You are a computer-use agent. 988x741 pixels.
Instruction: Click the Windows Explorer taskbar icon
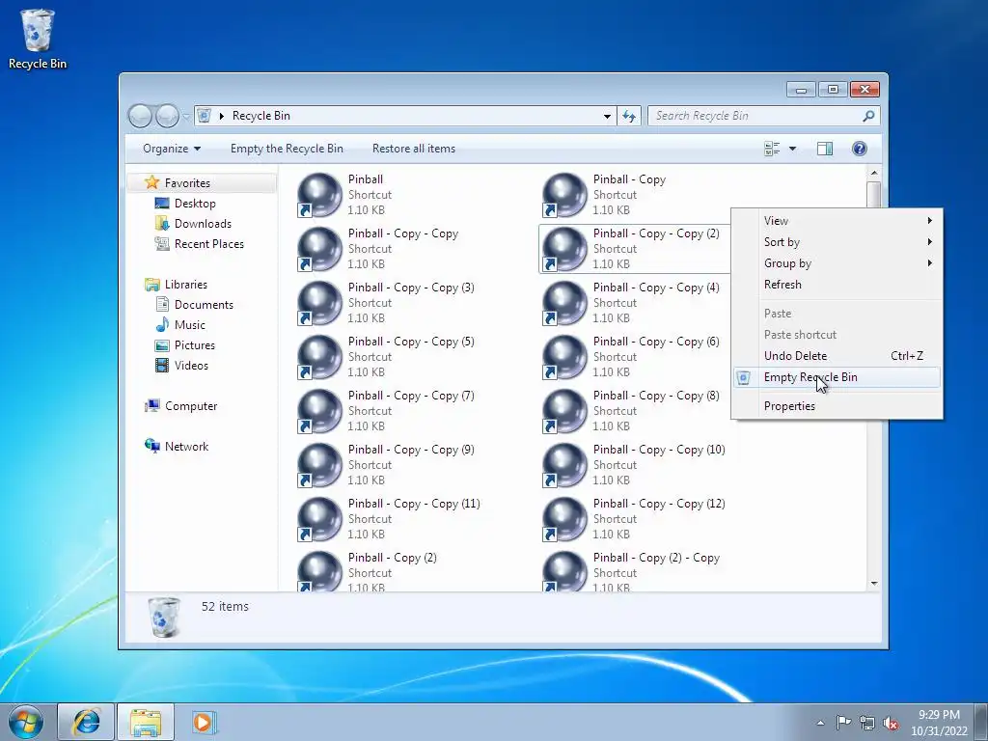(146, 722)
